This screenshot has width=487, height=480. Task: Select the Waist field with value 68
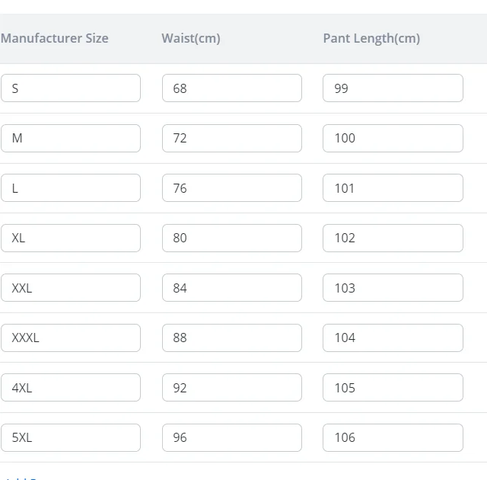[x=231, y=88]
